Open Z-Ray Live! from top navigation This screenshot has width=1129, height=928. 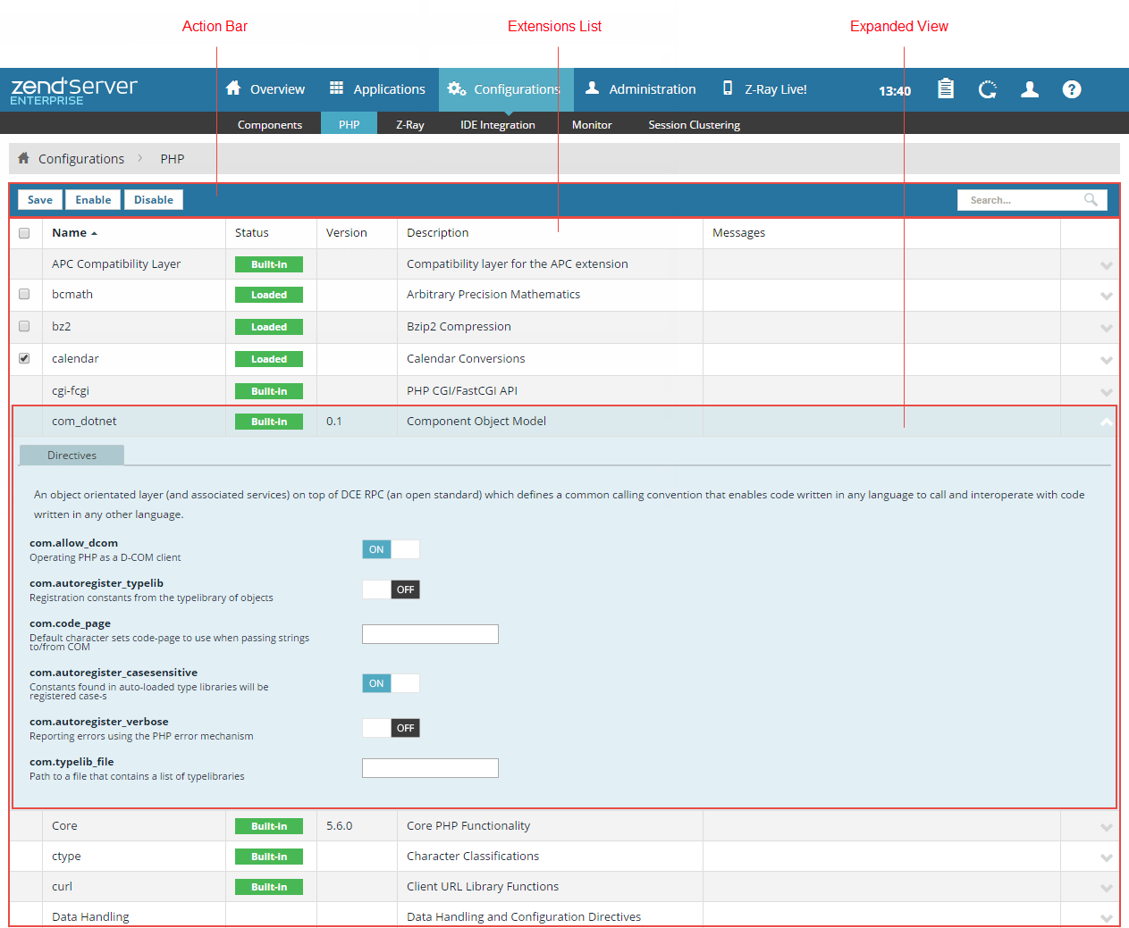764,89
